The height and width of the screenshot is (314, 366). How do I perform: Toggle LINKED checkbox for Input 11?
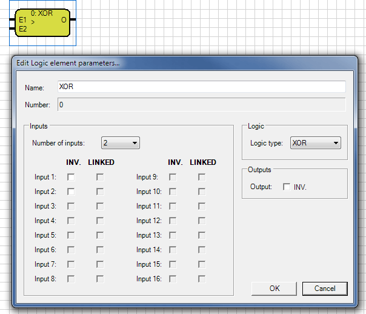[x=202, y=206]
